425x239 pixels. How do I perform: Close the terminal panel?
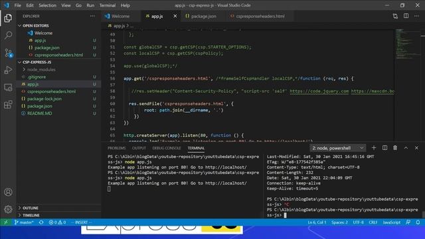pyautogui.click(x=416, y=147)
